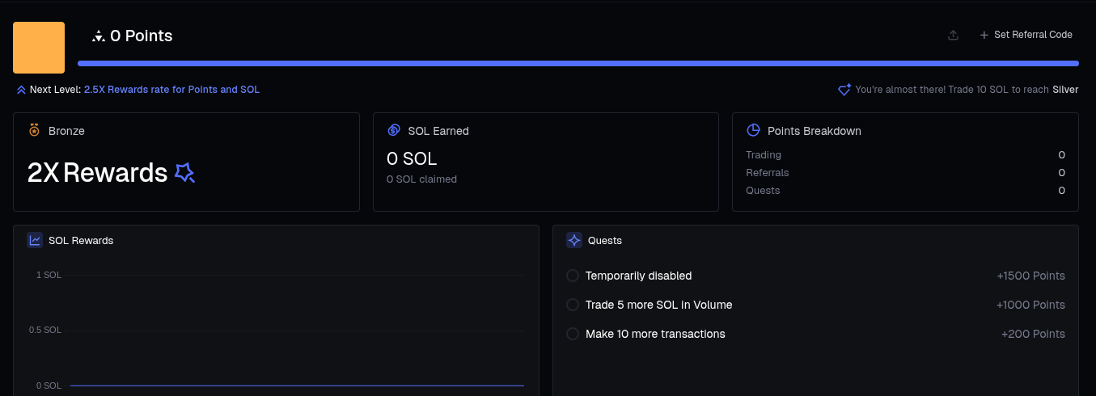
Task: Click the Set Referral Code button
Action: pyautogui.click(x=1026, y=35)
